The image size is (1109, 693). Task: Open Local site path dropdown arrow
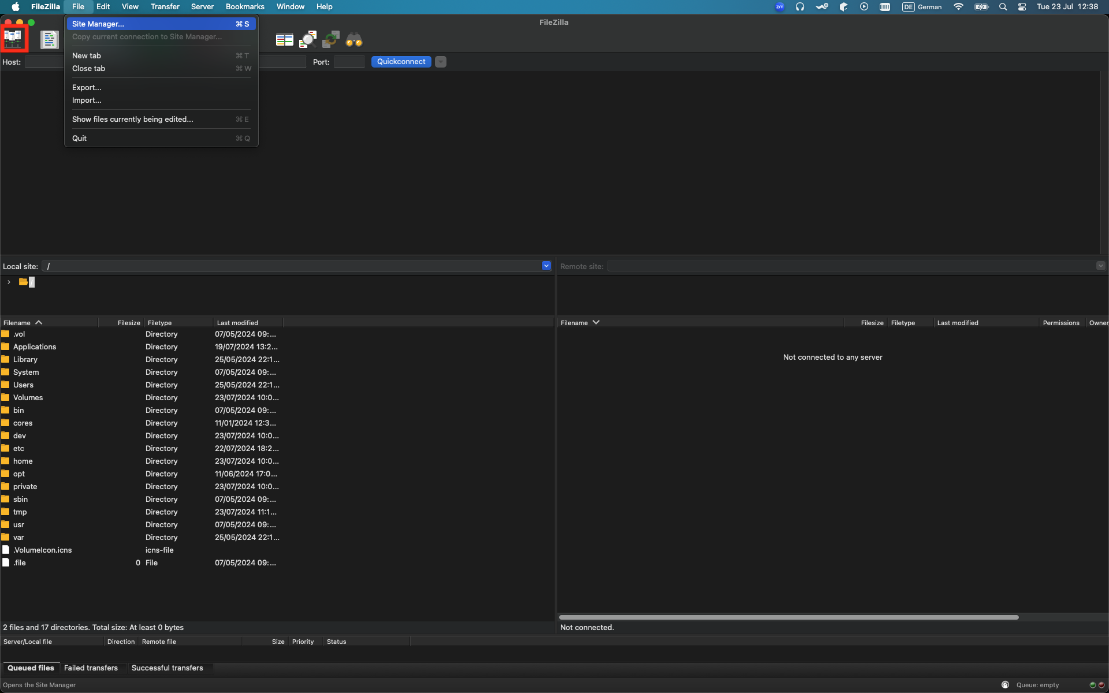pos(546,266)
